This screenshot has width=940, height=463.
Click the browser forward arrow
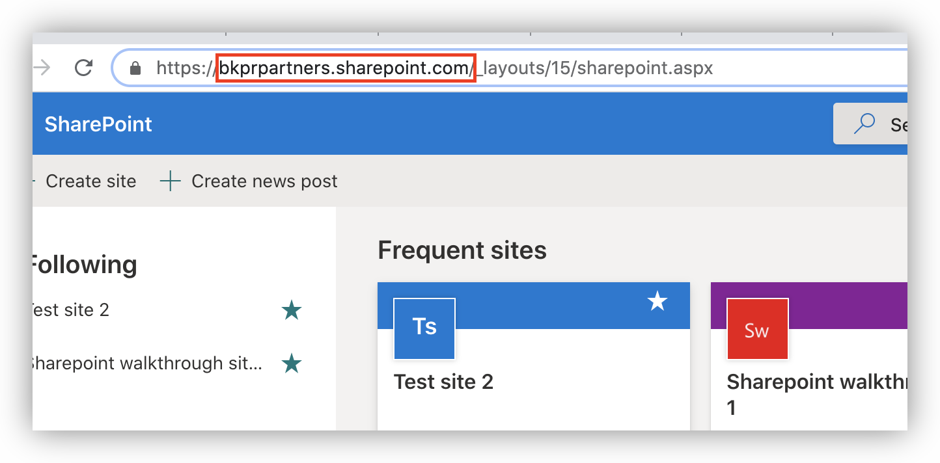click(x=42, y=68)
